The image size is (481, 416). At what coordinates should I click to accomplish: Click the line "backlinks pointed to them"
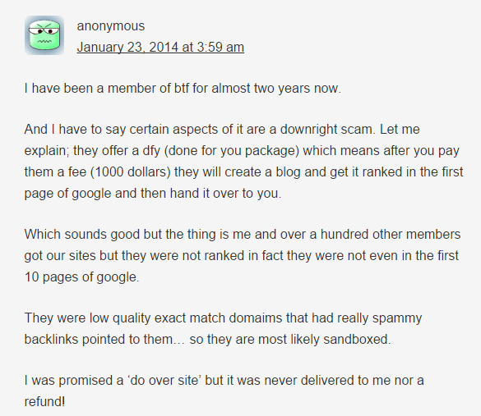tap(207, 340)
